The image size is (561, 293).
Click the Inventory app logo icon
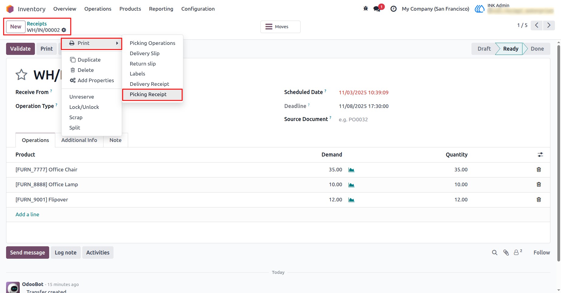tap(10, 9)
